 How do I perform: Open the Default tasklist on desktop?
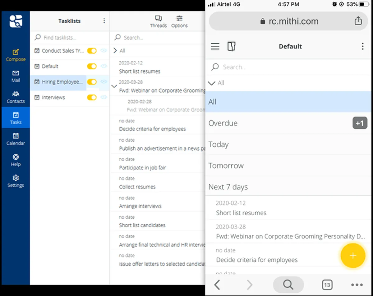[50, 66]
